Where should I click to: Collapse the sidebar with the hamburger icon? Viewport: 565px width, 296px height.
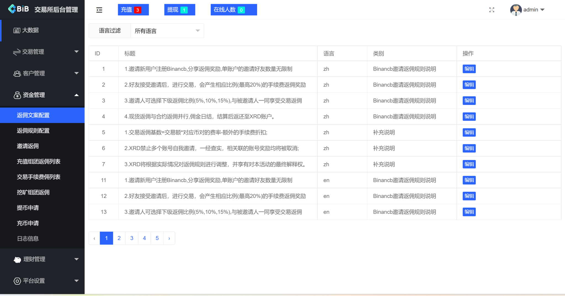(99, 10)
